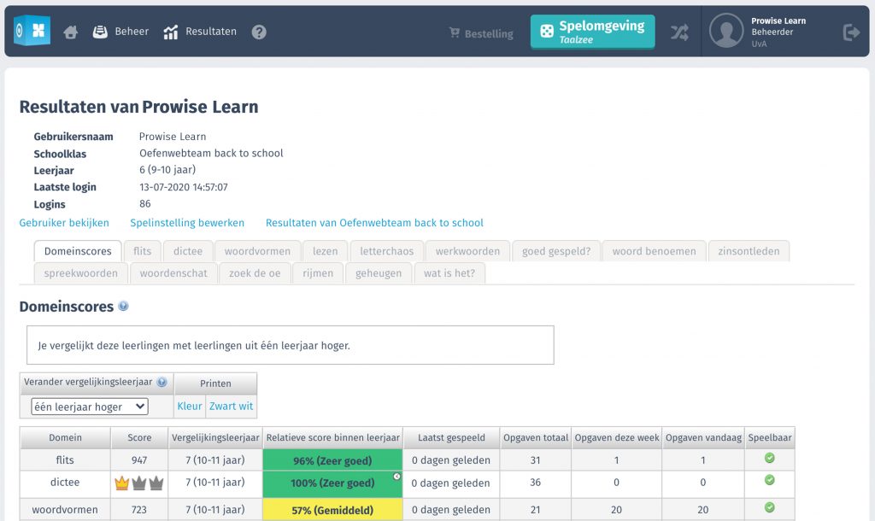This screenshot has height=521, width=875.
Task: Open Resultaten van Oefenwebteam back to school
Action: point(374,223)
